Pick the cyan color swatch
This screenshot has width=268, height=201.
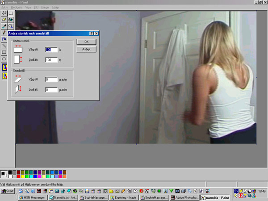[31, 176]
